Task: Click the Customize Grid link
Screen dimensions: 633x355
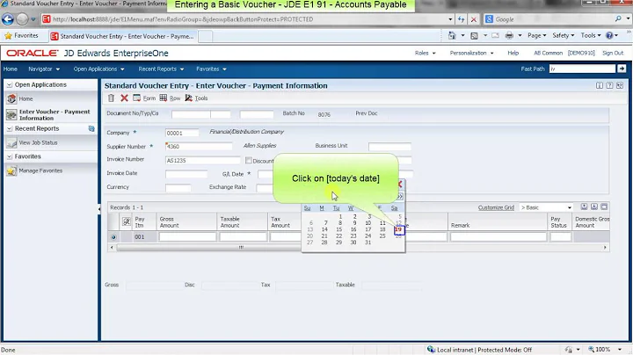Action: 496,207
